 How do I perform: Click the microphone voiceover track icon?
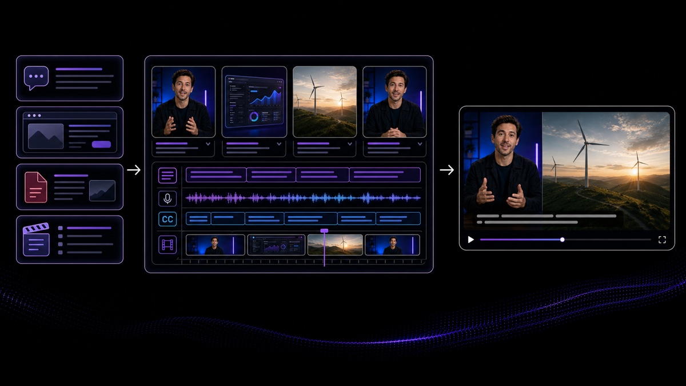click(x=167, y=198)
